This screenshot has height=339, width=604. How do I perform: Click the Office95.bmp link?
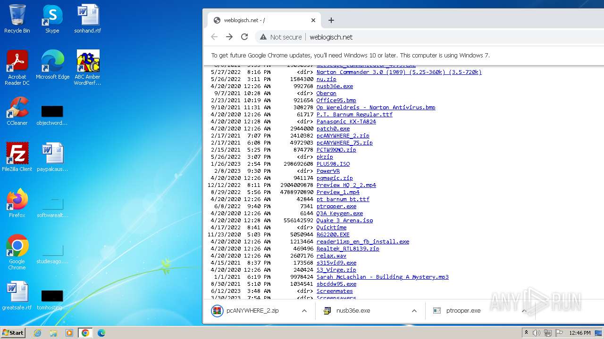point(336,100)
